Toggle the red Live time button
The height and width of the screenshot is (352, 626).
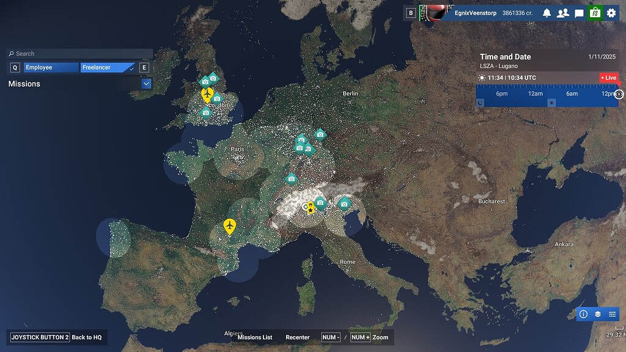click(x=609, y=78)
